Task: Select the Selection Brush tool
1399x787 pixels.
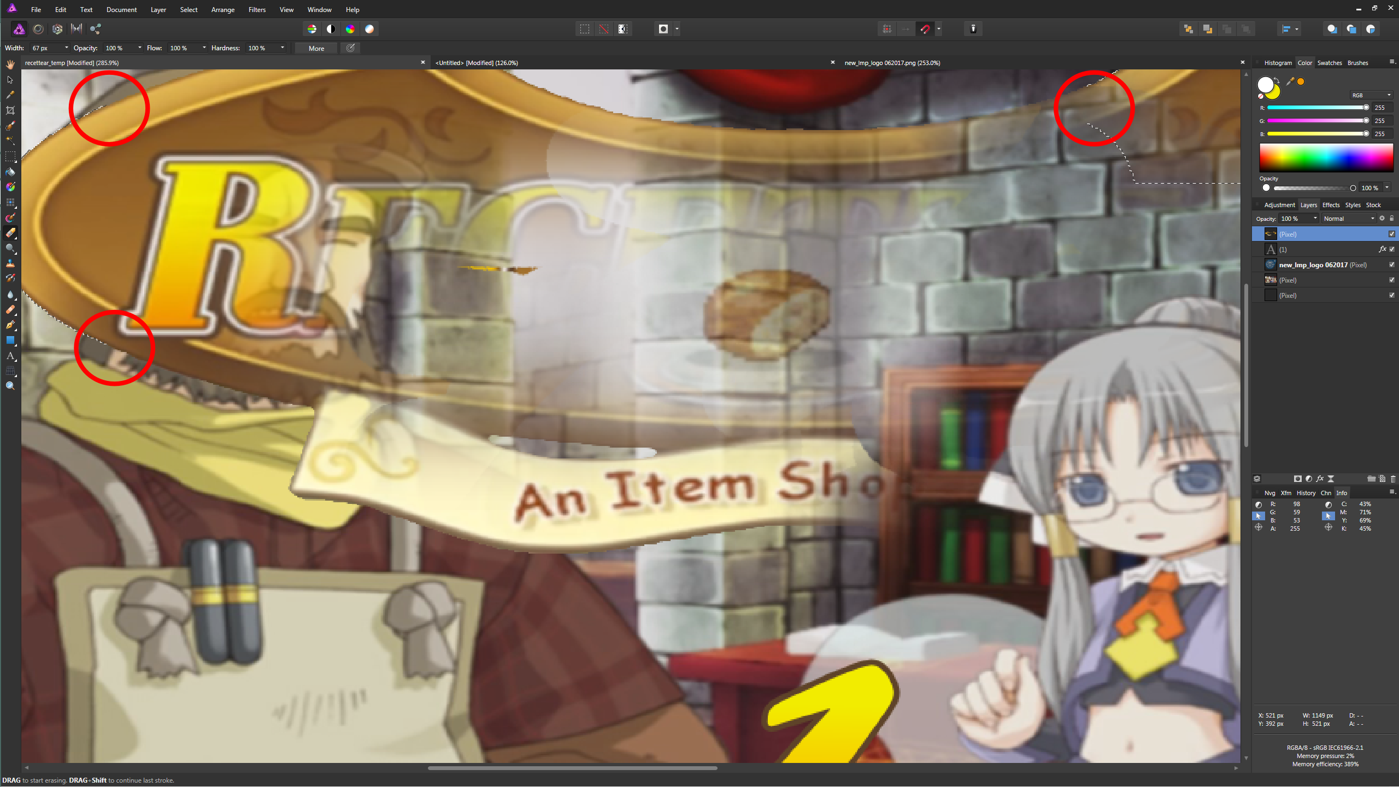Action: pos(10,126)
